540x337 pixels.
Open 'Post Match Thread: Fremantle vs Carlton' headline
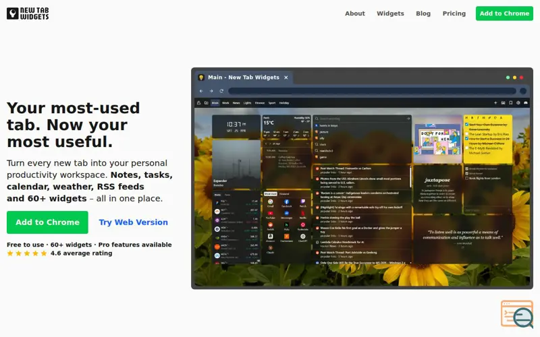pos(346,168)
